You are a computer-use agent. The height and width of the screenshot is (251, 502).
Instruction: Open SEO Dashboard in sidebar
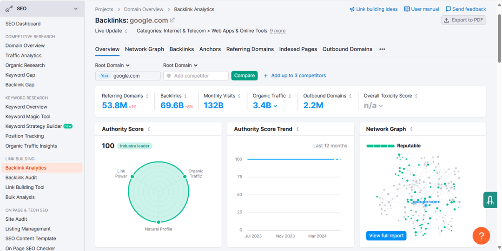[x=23, y=24]
